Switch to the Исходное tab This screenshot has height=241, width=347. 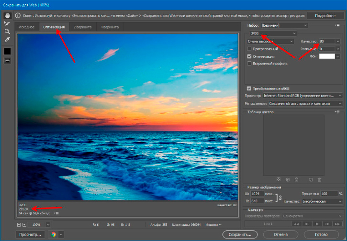(x=26, y=27)
